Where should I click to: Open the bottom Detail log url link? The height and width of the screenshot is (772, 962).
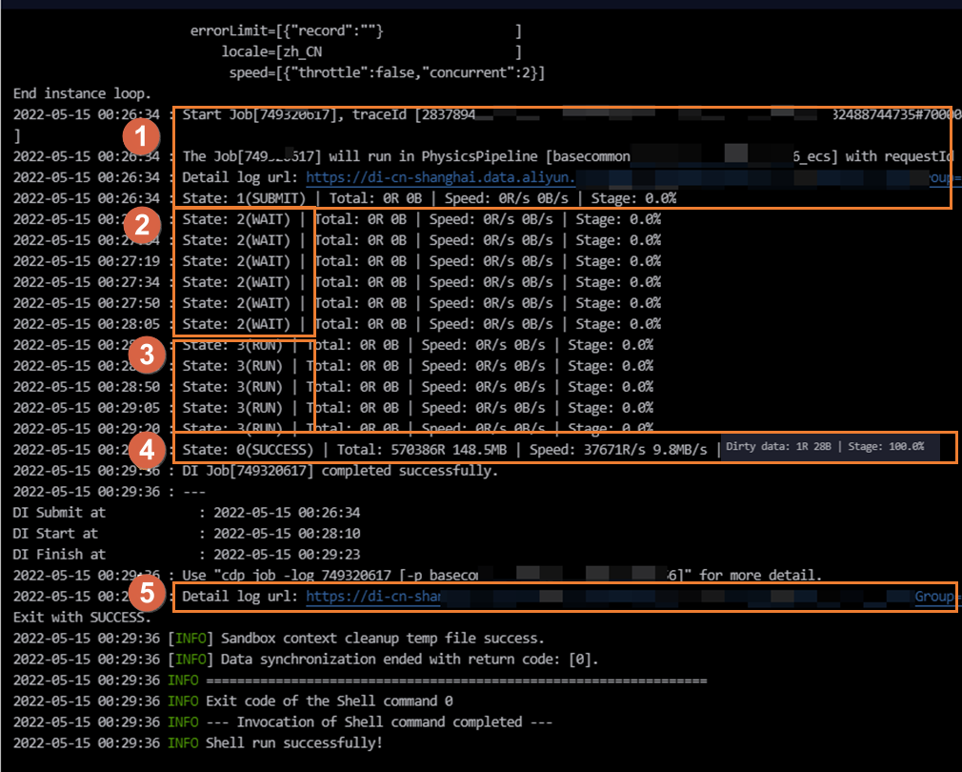pyautogui.click(x=373, y=596)
